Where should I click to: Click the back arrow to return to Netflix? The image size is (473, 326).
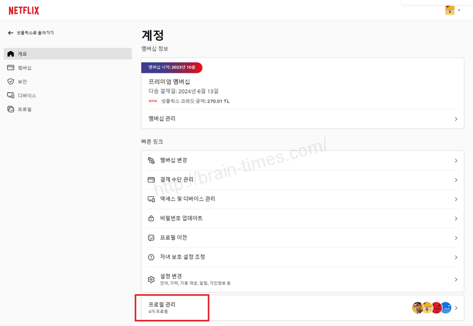coord(11,33)
